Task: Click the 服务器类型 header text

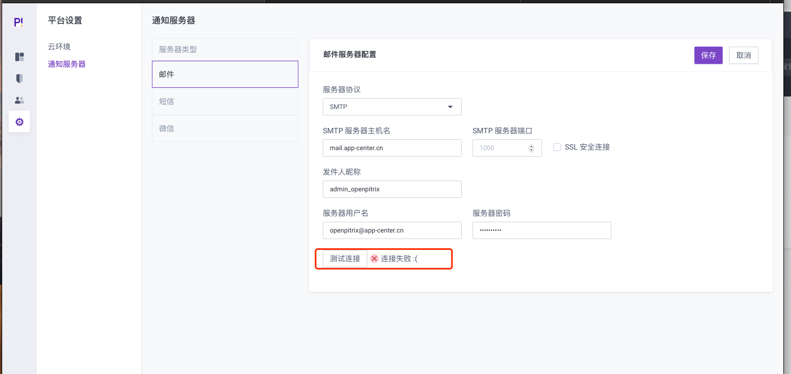Action: [x=178, y=49]
